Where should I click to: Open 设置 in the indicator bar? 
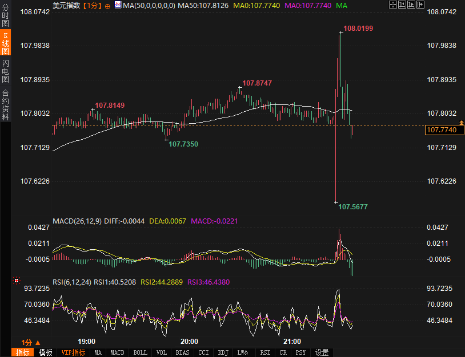(322, 352)
